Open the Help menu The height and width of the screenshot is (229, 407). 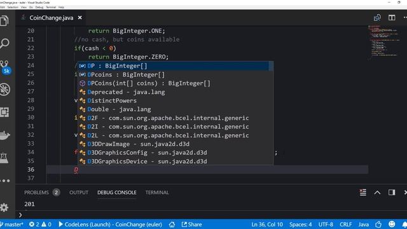point(61,7)
